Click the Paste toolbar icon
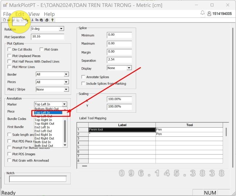This screenshot has height=196, width=236. pos(41,20)
